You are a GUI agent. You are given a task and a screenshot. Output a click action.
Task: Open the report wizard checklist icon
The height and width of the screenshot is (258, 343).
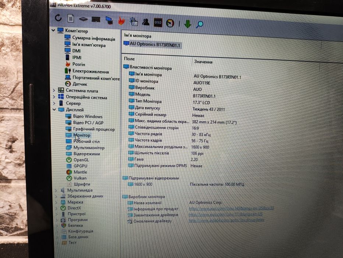(x=134, y=22)
